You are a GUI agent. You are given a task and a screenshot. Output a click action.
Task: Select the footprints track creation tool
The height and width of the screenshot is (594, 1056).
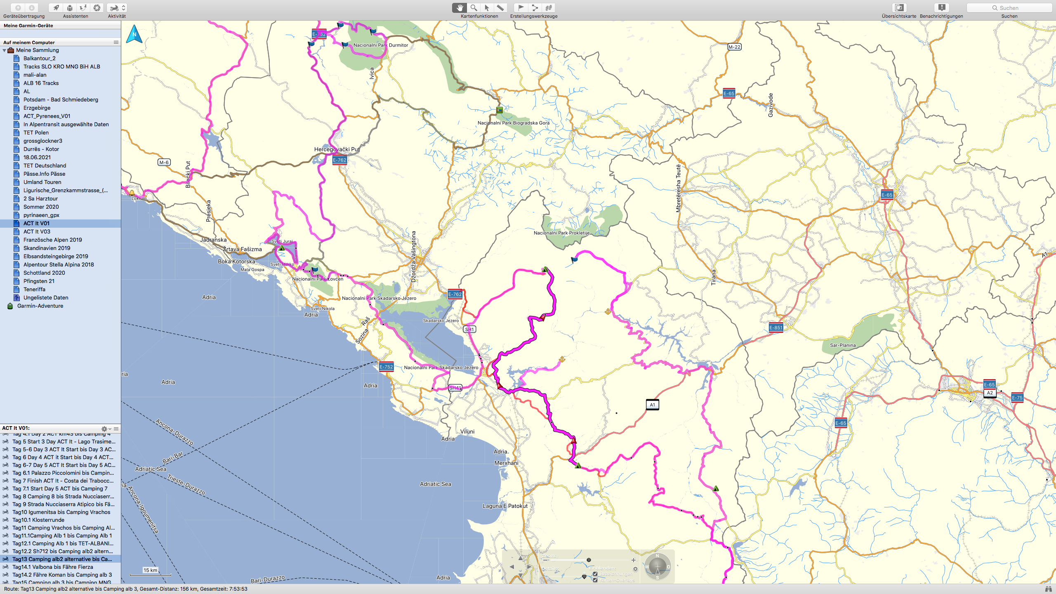[548, 7]
